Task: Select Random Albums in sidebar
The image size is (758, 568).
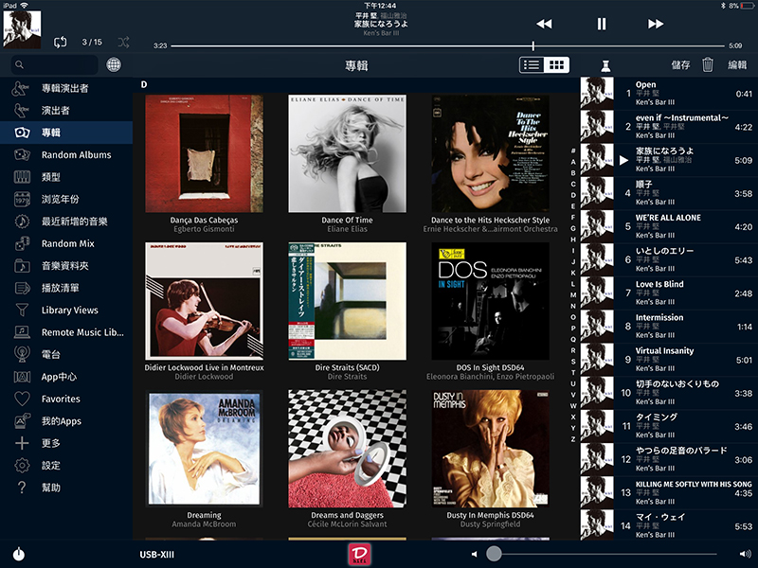Action: click(76, 154)
